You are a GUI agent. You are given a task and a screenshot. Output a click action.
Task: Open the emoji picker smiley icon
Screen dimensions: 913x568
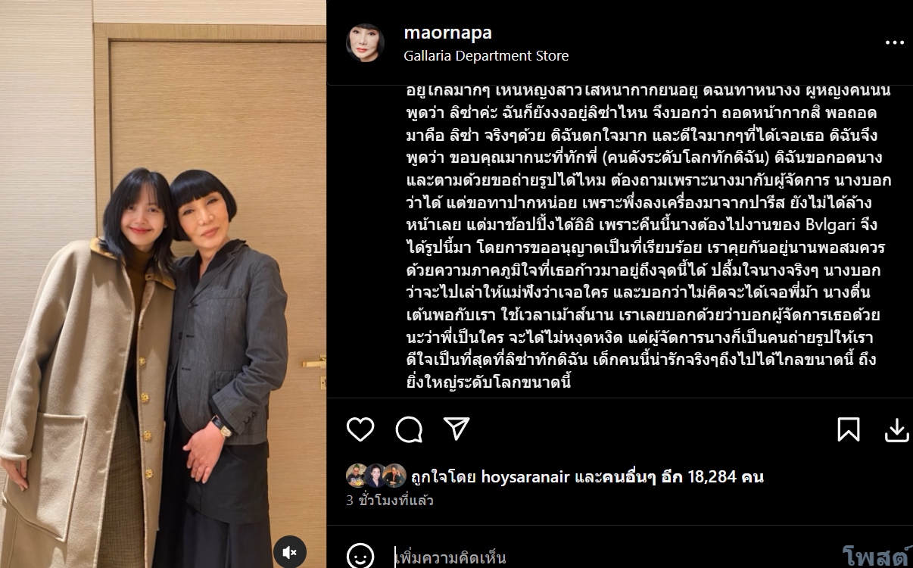(360, 557)
